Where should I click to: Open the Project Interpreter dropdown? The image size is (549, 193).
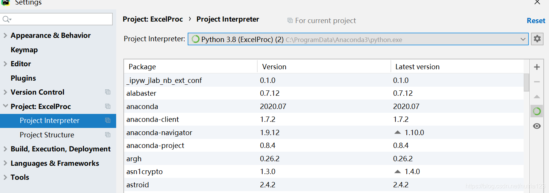click(x=523, y=39)
